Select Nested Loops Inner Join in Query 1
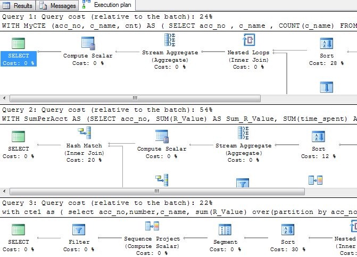The image size is (357, 257). (x=248, y=42)
